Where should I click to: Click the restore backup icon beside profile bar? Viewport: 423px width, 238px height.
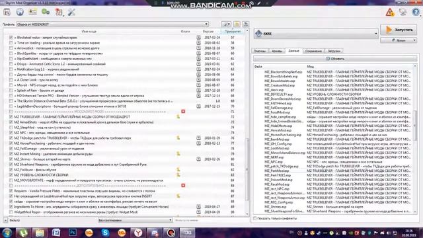coord(245,24)
